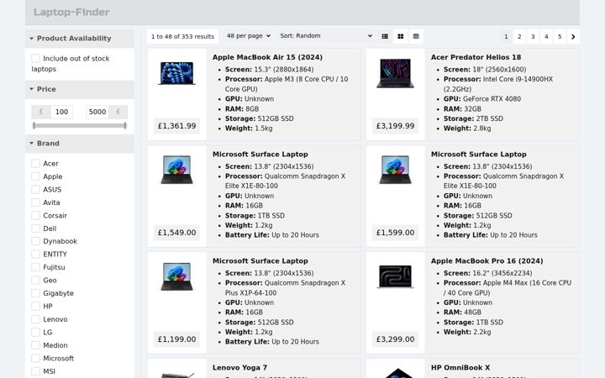Collapse the Product Availability section
Viewport: 605px width, 378px height.
click(80, 39)
